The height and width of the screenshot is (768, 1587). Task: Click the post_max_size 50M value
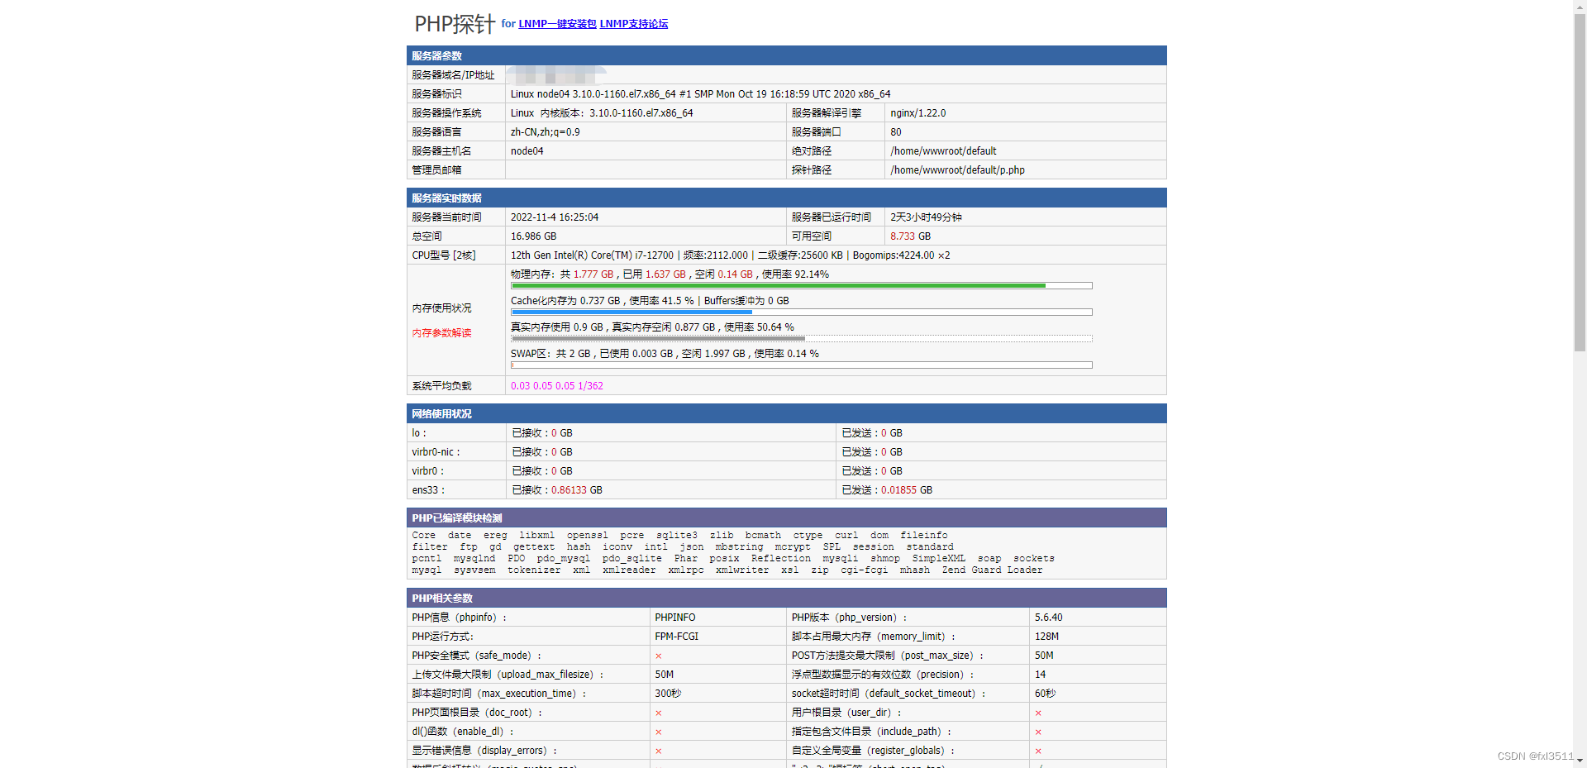click(1044, 656)
